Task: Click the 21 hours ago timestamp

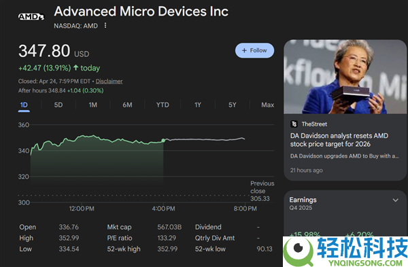Action: [x=307, y=171]
